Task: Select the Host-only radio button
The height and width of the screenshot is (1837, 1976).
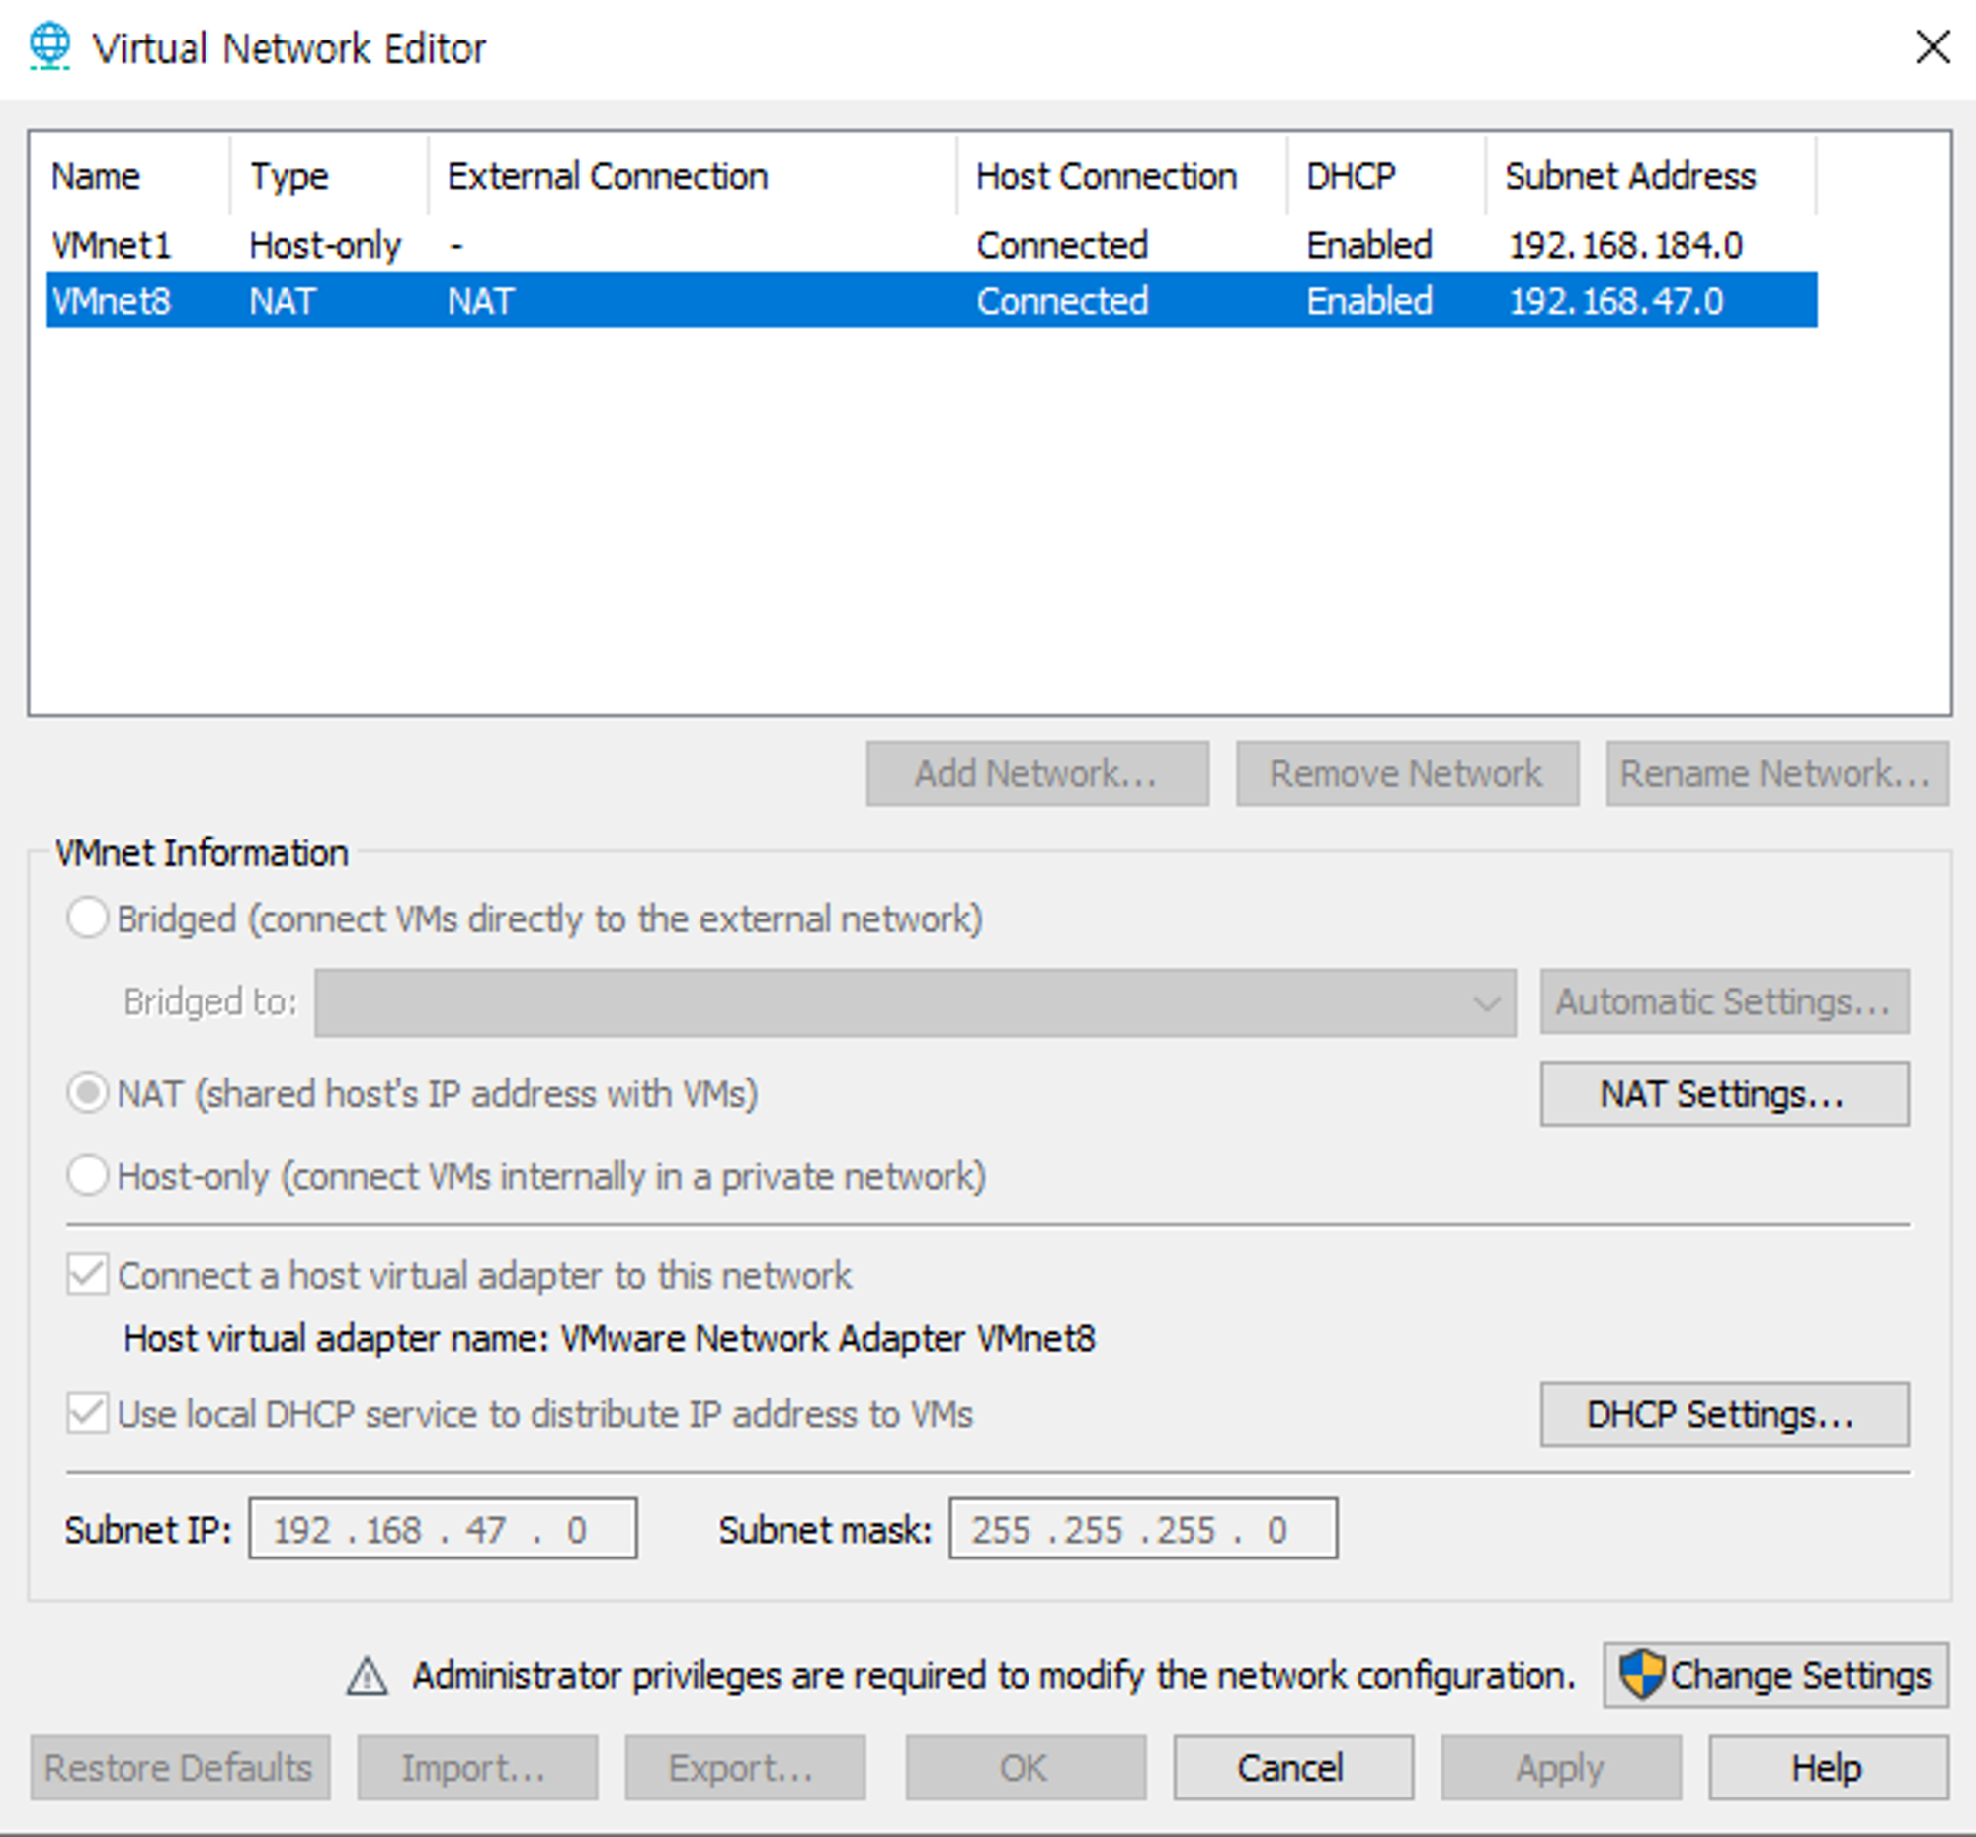Action: click(x=88, y=1176)
